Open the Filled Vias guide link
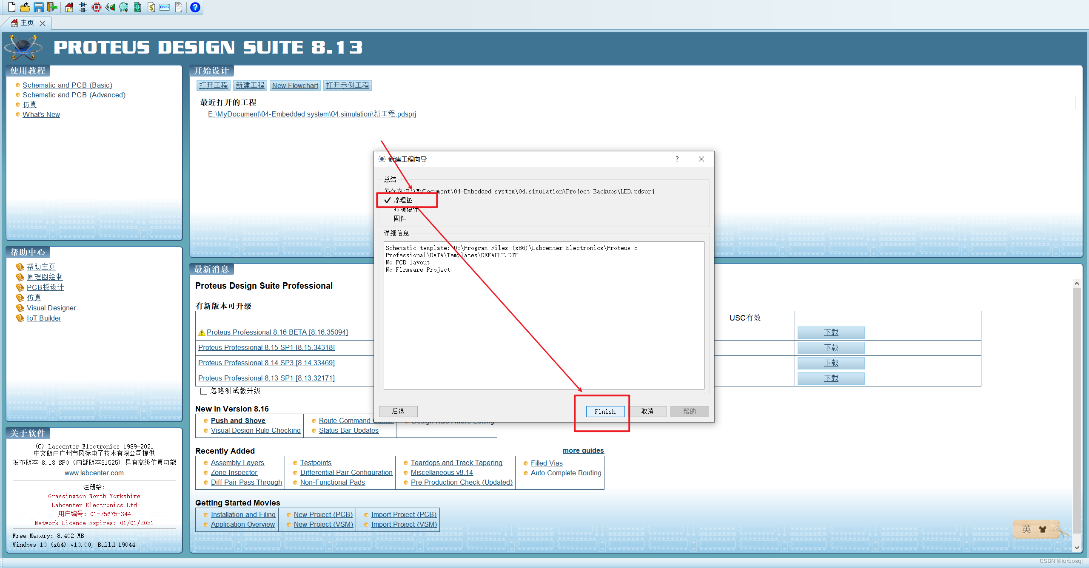The width and height of the screenshot is (1089, 568). point(547,463)
